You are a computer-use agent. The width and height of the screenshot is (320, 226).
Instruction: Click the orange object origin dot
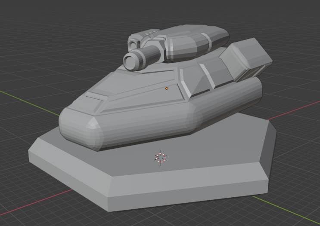167,89
